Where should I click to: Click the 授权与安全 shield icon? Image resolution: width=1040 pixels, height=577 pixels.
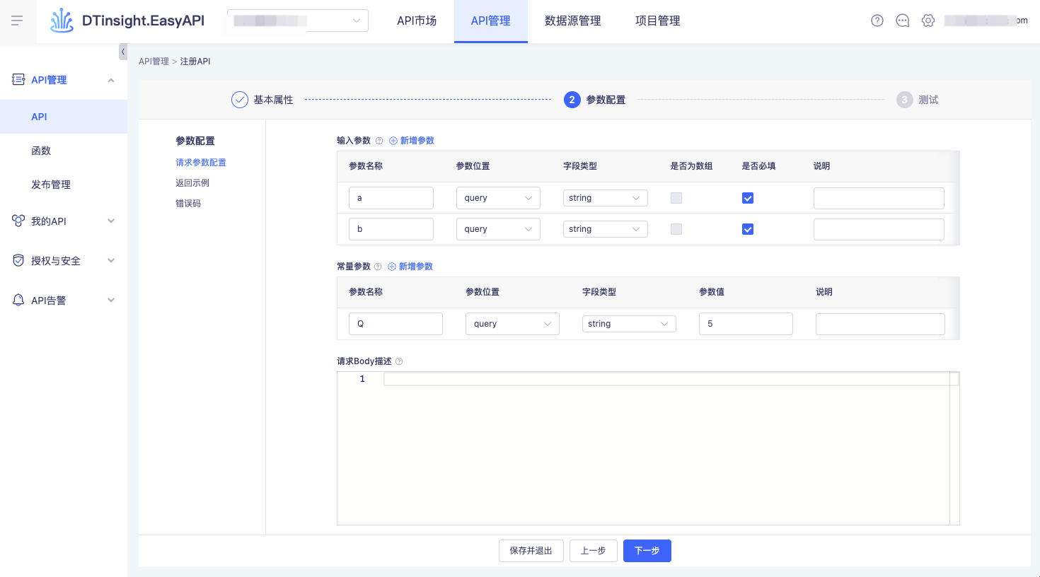[x=18, y=260]
